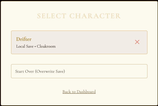Open the Dashboard via the underlined link
Viewport: 158px width, 106px height.
[79, 92]
